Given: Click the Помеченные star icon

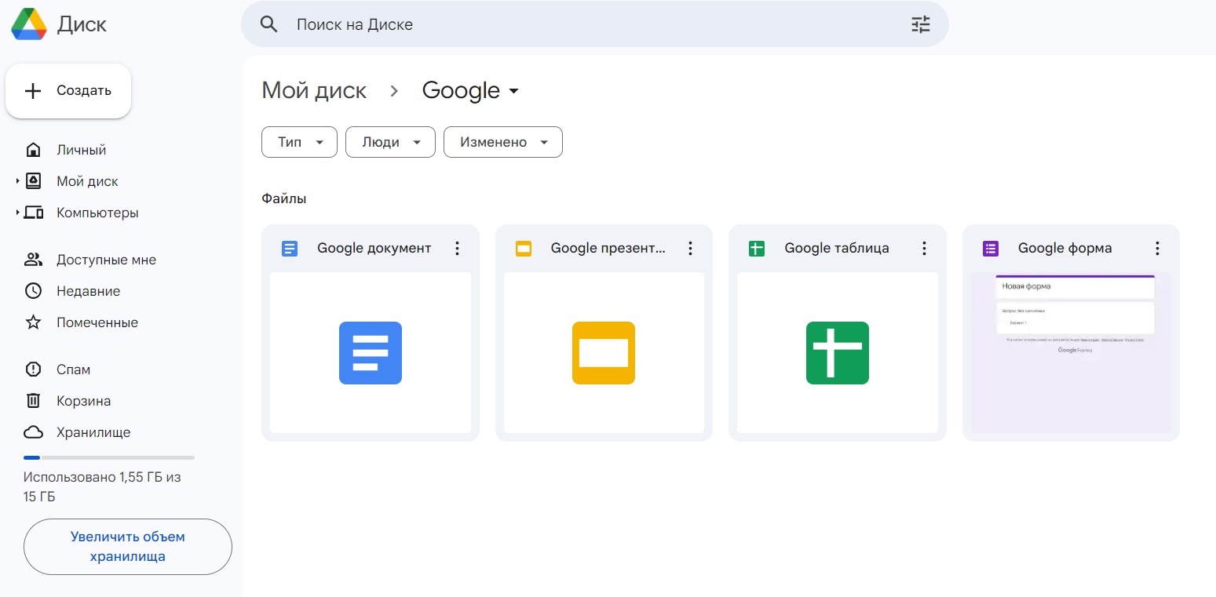Looking at the screenshot, I should 33,322.
